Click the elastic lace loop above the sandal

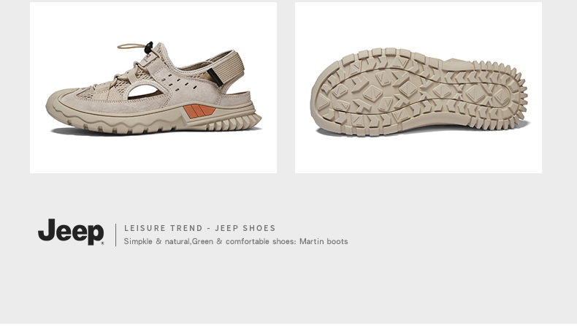(131, 46)
